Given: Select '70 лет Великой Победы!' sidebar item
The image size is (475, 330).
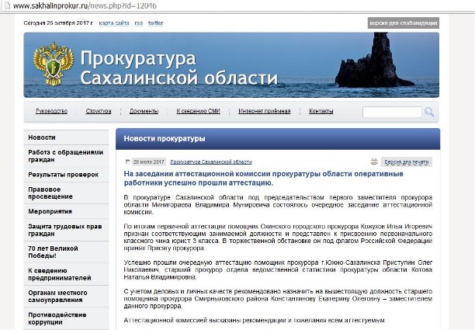Looking at the screenshot, I should click(66, 252).
